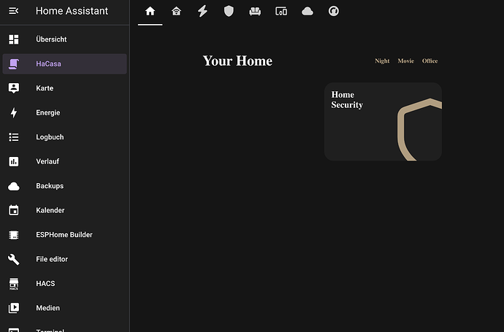Viewport: 504px width, 332px height.
Task: Switch to the lightning energy tab in top bar
Action: click(x=202, y=11)
